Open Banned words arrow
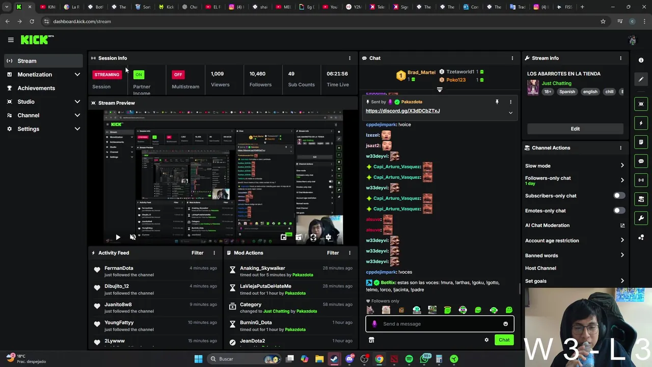 point(622,255)
